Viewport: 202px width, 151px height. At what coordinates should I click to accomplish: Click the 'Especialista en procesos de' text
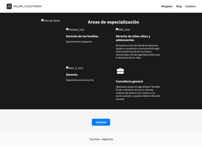(80, 80)
